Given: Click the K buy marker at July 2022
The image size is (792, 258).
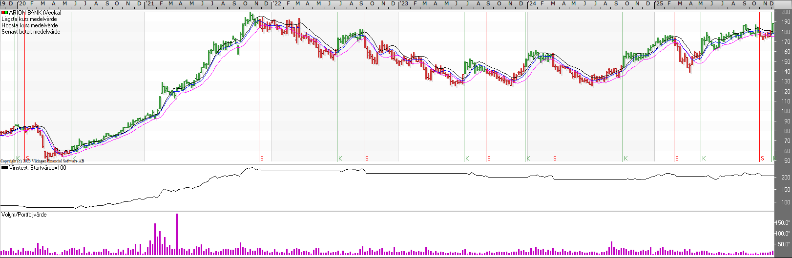Looking at the screenshot, I should coord(340,159).
